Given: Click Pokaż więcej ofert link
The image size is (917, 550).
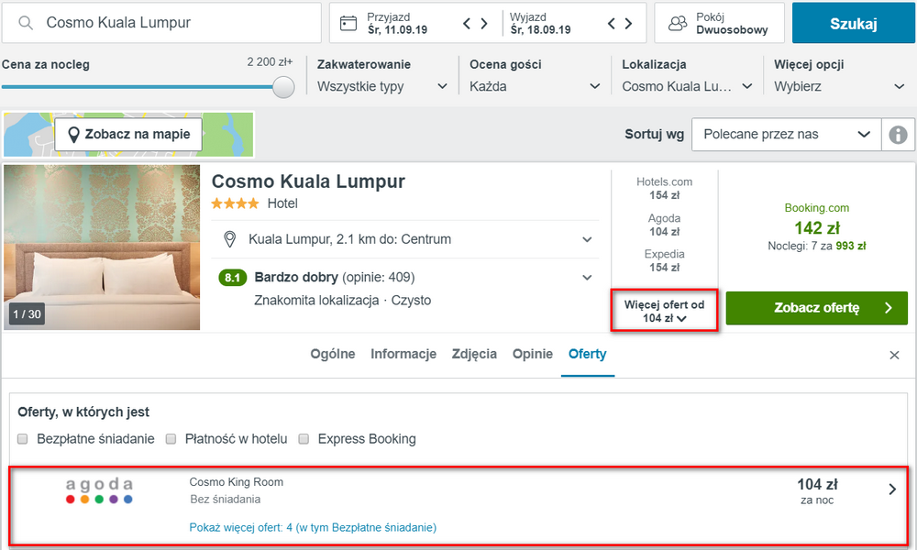Looking at the screenshot, I should (x=313, y=528).
